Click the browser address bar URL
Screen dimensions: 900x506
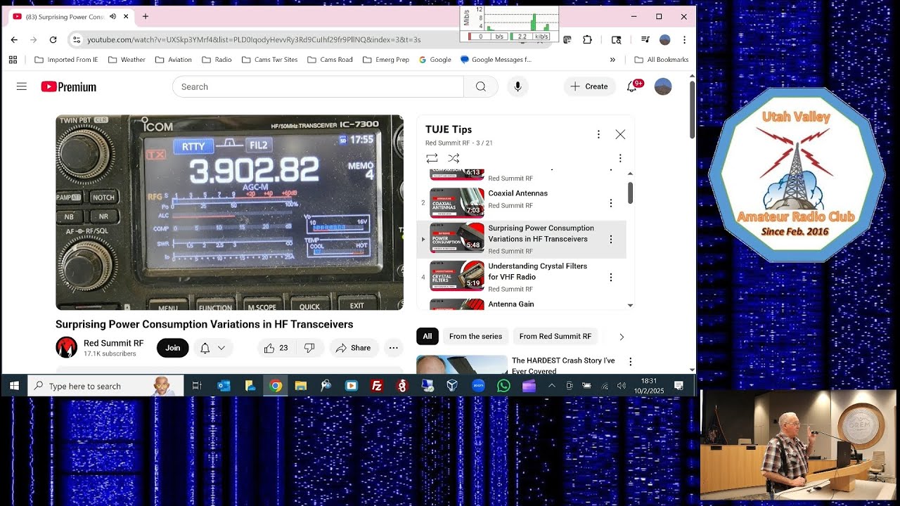(x=254, y=40)
